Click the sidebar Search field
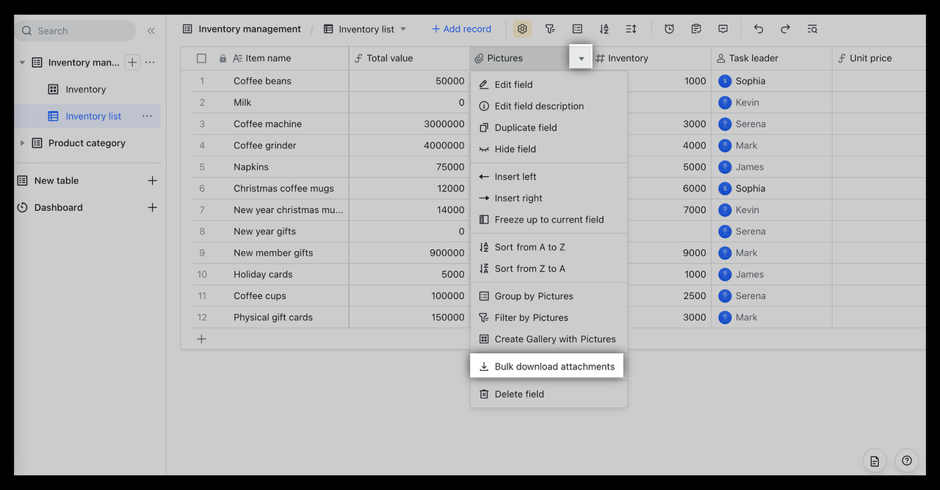This screenshot has width=940, height=490. click(75, 31)
